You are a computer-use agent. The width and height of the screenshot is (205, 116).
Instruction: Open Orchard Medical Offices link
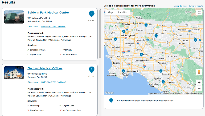pyautogui.click(x=45, y=68)
